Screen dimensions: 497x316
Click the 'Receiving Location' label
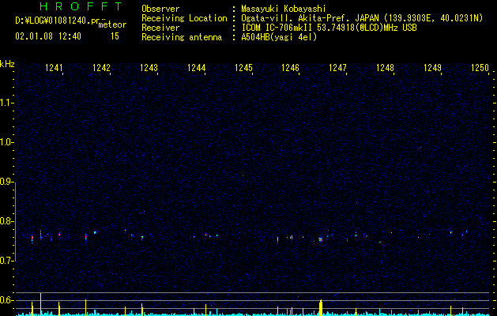point(184,18)
